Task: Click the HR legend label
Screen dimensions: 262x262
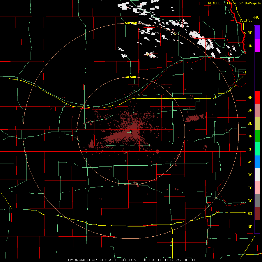Action: (250, 136)
